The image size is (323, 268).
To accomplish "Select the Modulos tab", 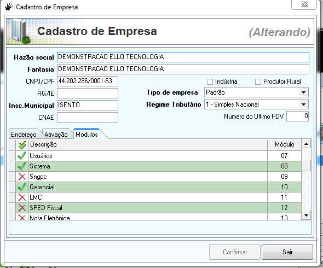I will [86, 134].
